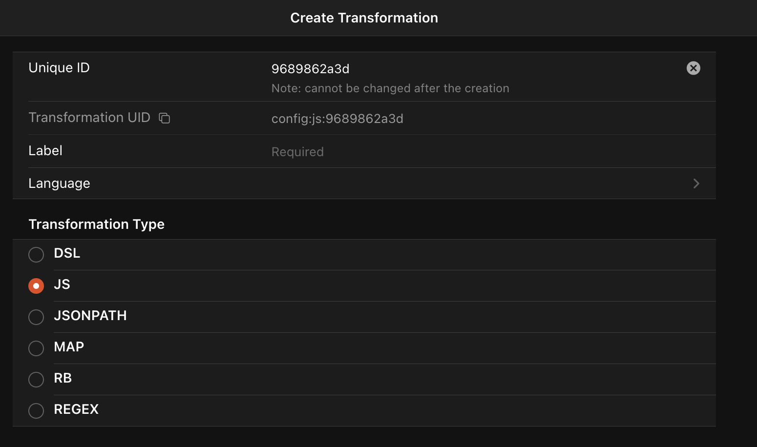Screen dimensions: 757x447
Task: Click the DSL option label
Action: tap(67, 253)
